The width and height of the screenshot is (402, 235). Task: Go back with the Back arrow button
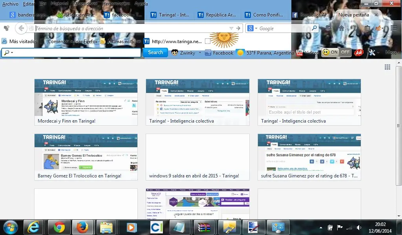(x=21, y=28)
